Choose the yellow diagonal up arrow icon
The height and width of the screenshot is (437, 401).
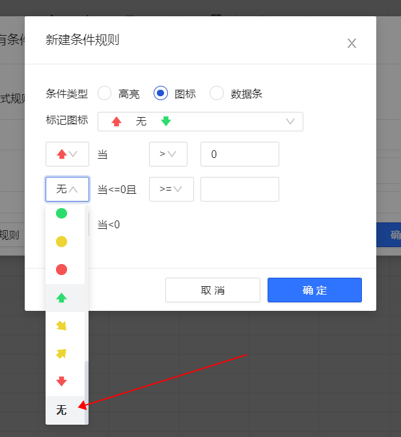click(x=62, y=354)
